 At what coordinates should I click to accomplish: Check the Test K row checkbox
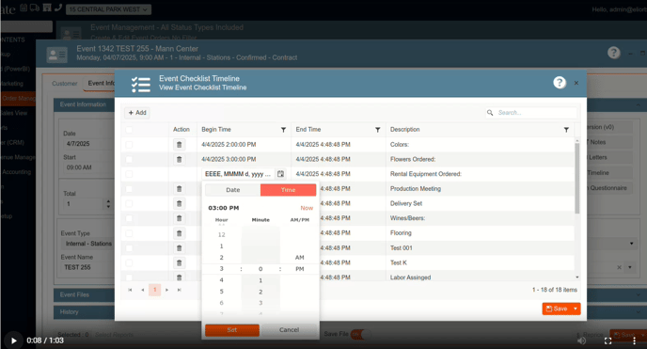[129, 262]
